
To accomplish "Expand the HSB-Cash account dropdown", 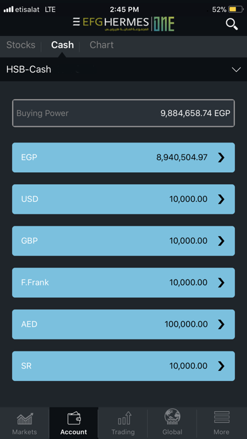I will [236, 69].
